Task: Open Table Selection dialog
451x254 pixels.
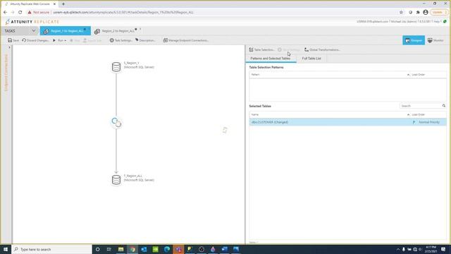Action: (x=261, y=50)
